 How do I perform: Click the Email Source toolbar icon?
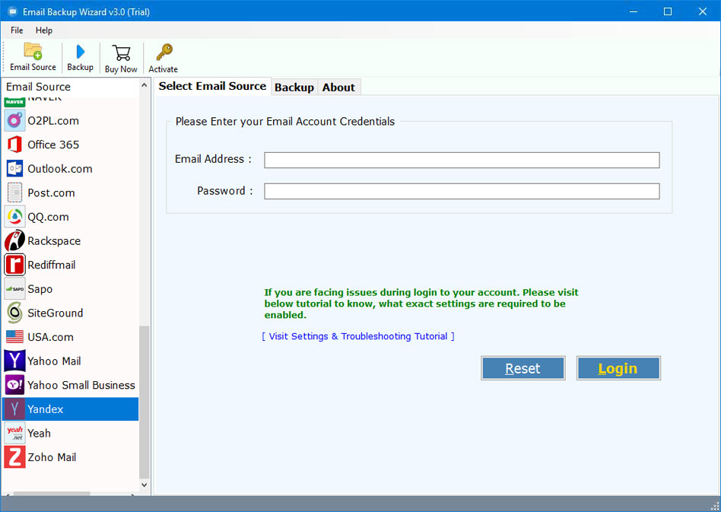click(33, 51)
